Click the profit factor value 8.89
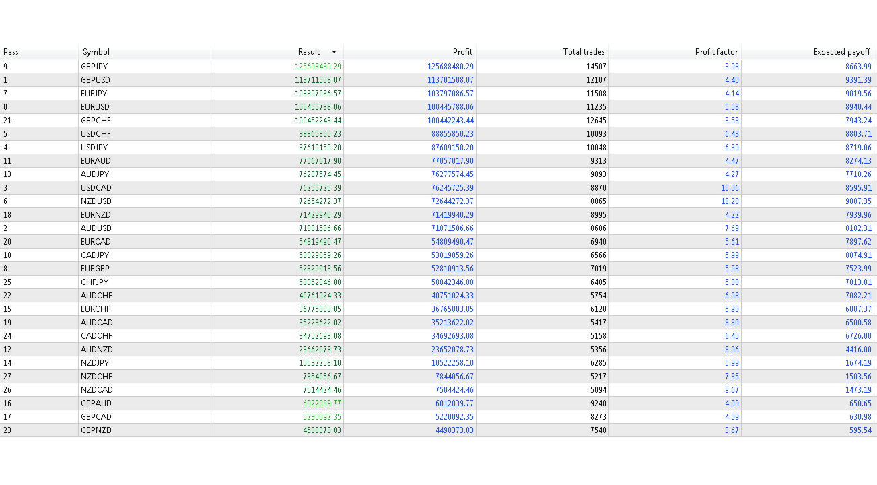This screenshot has width=877, height=485. pos(732,323)
